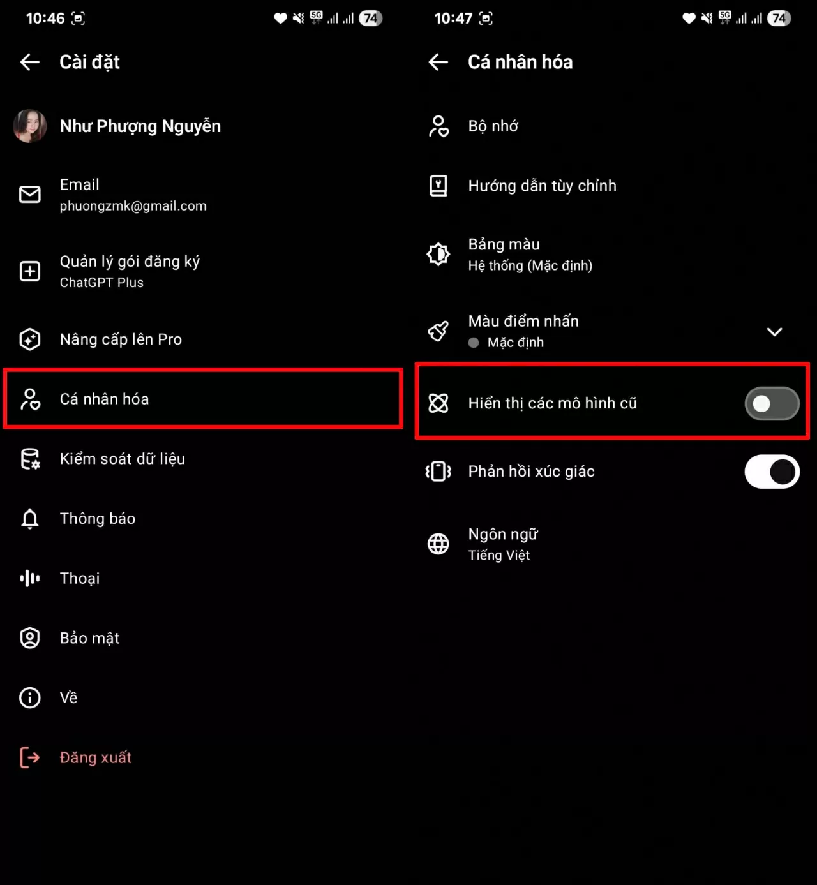The width and height of the screenshot is (817, 885).
Task: Tap the grey Mặc định color dot
Action: 474,343
